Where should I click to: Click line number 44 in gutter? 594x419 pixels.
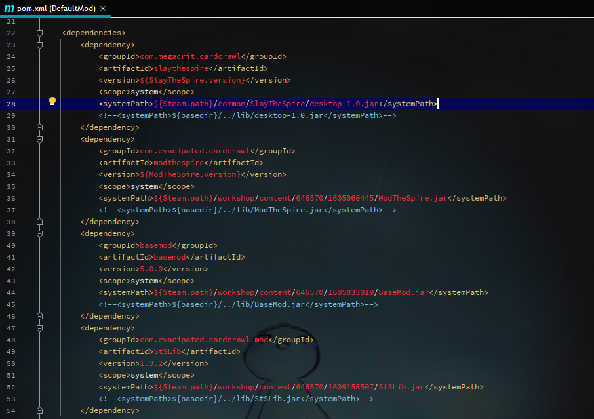point(11,292)
